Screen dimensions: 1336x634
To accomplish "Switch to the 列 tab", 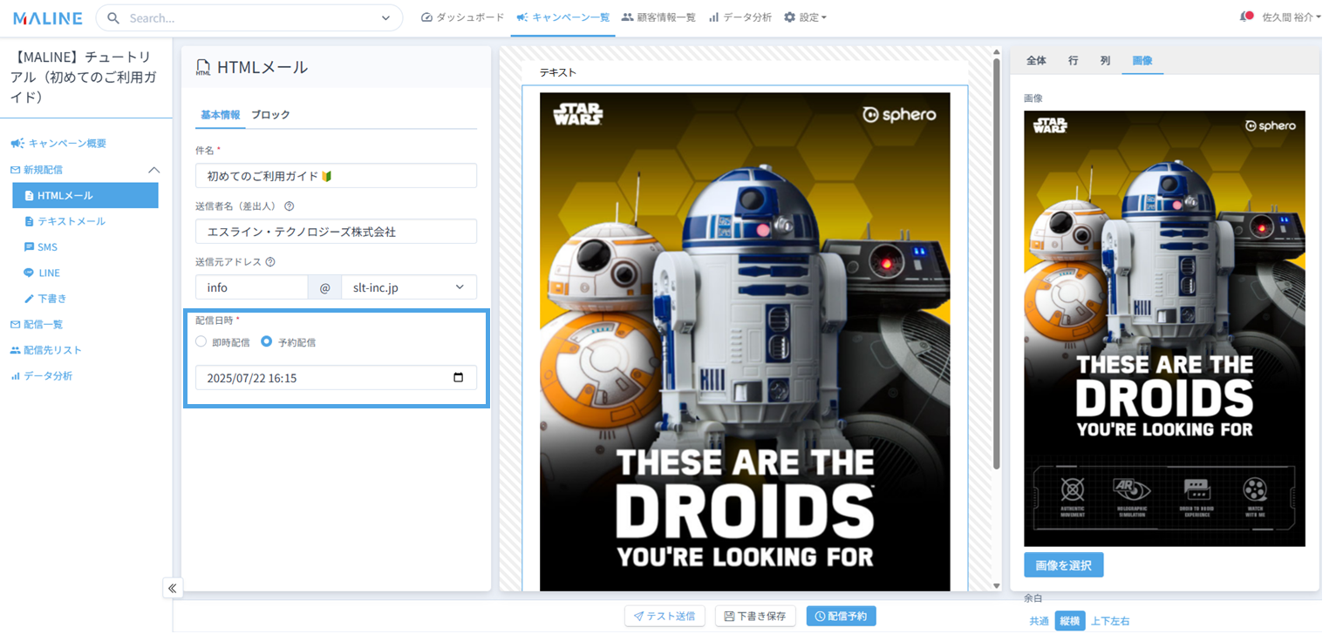I will tap(1105, 61).
